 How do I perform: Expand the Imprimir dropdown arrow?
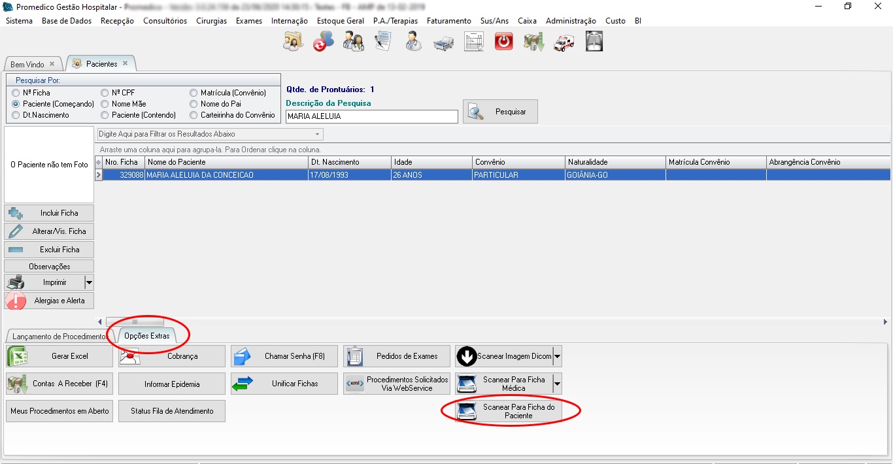point(89,282)
